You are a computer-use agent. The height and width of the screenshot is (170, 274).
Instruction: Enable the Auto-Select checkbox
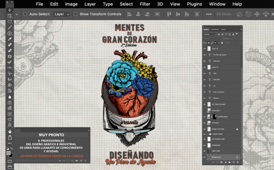pyautogui.click(x=25, y=14)
